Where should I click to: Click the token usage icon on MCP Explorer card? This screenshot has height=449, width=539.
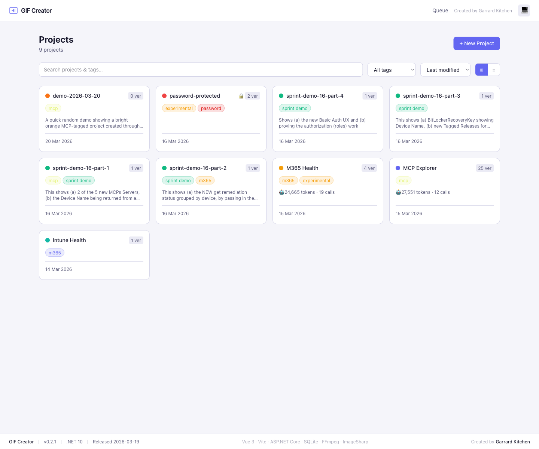point(398,192)
